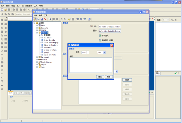This screenshot has width=182, height=123.
Task: Open the 数据查询 menu in main menu bar
Action: coord(29,6)
